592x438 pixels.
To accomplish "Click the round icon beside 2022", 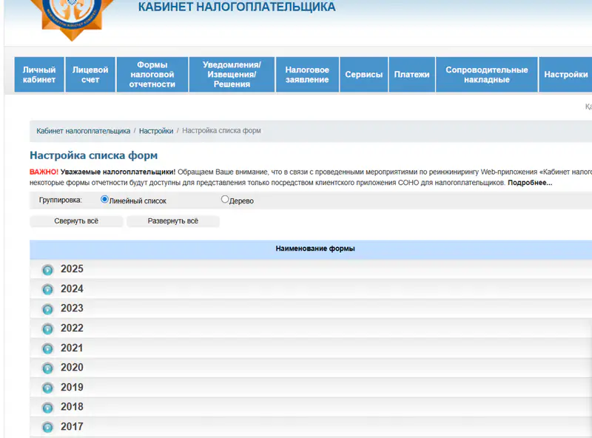I will coord(48,328).
